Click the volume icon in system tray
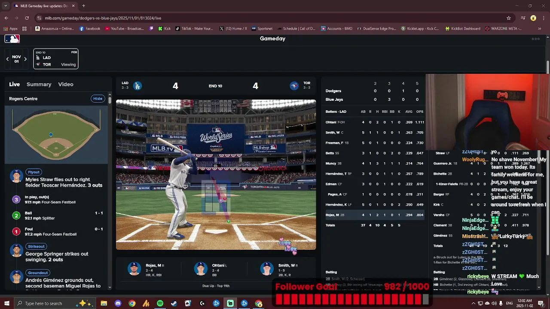550x309 pixels. tap(494, 303)
